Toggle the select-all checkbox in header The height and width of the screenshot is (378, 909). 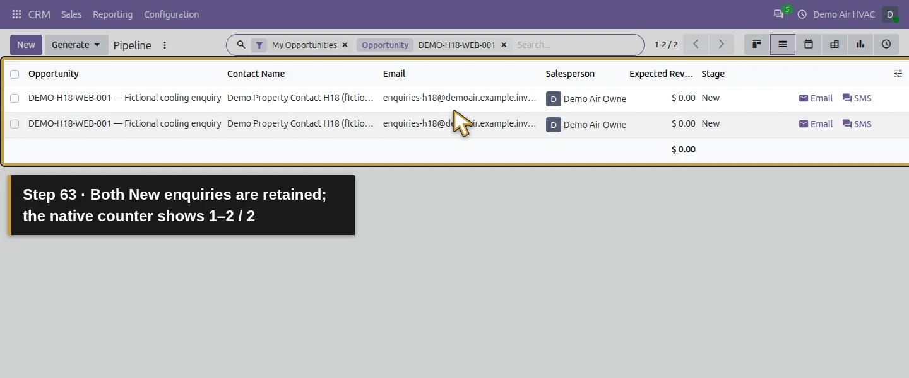(15, 74)
